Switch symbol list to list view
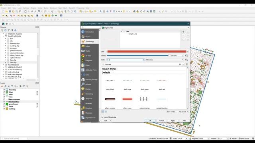The height and width of the screenshot is (143, 255). pyautogui.click(x=106, y=112)
